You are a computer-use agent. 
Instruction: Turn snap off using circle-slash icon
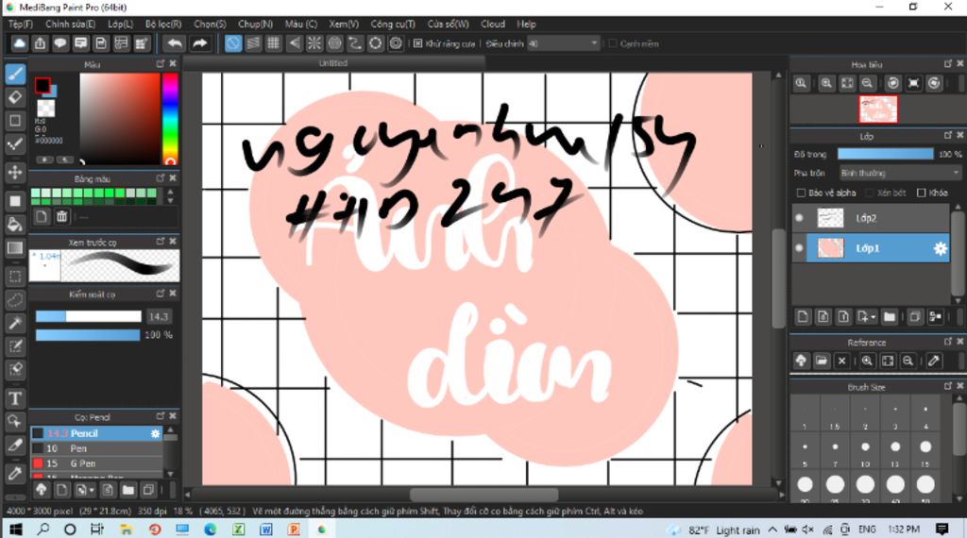(x=233, y=43)
